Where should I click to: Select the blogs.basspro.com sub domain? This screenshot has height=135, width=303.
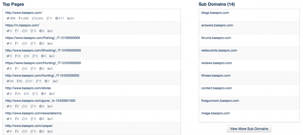[x=215, y=13]
